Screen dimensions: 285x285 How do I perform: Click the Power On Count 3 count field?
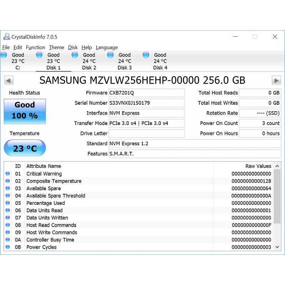click(260, 123)
